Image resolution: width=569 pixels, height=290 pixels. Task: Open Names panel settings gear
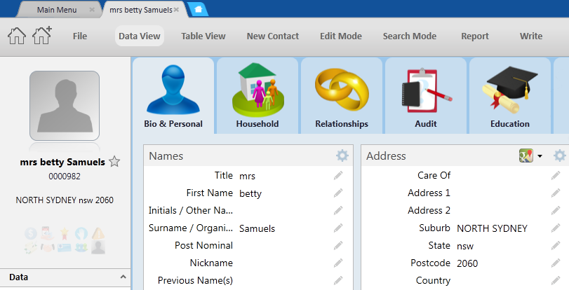click(342, 156)
